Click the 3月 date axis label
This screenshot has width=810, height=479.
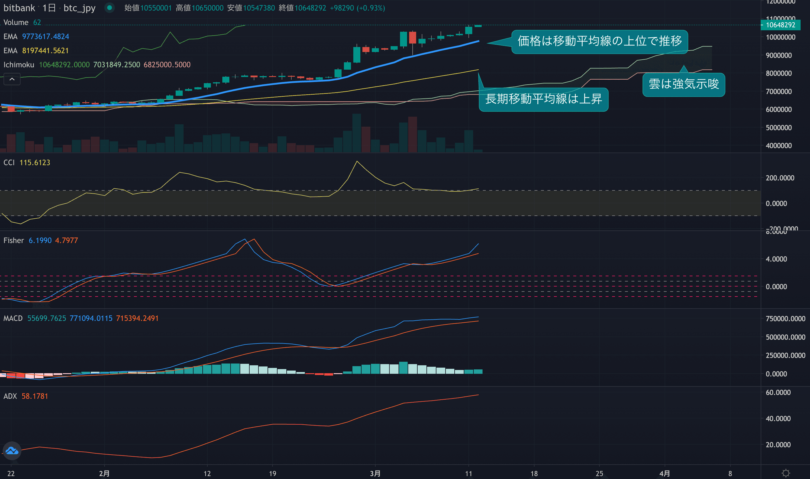tap(375, 473)
